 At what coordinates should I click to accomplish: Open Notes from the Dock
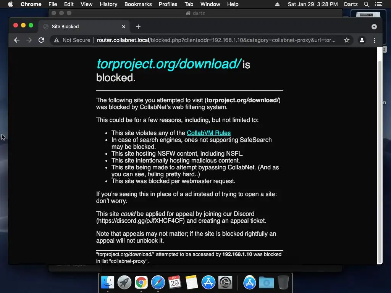coord(192,283)
